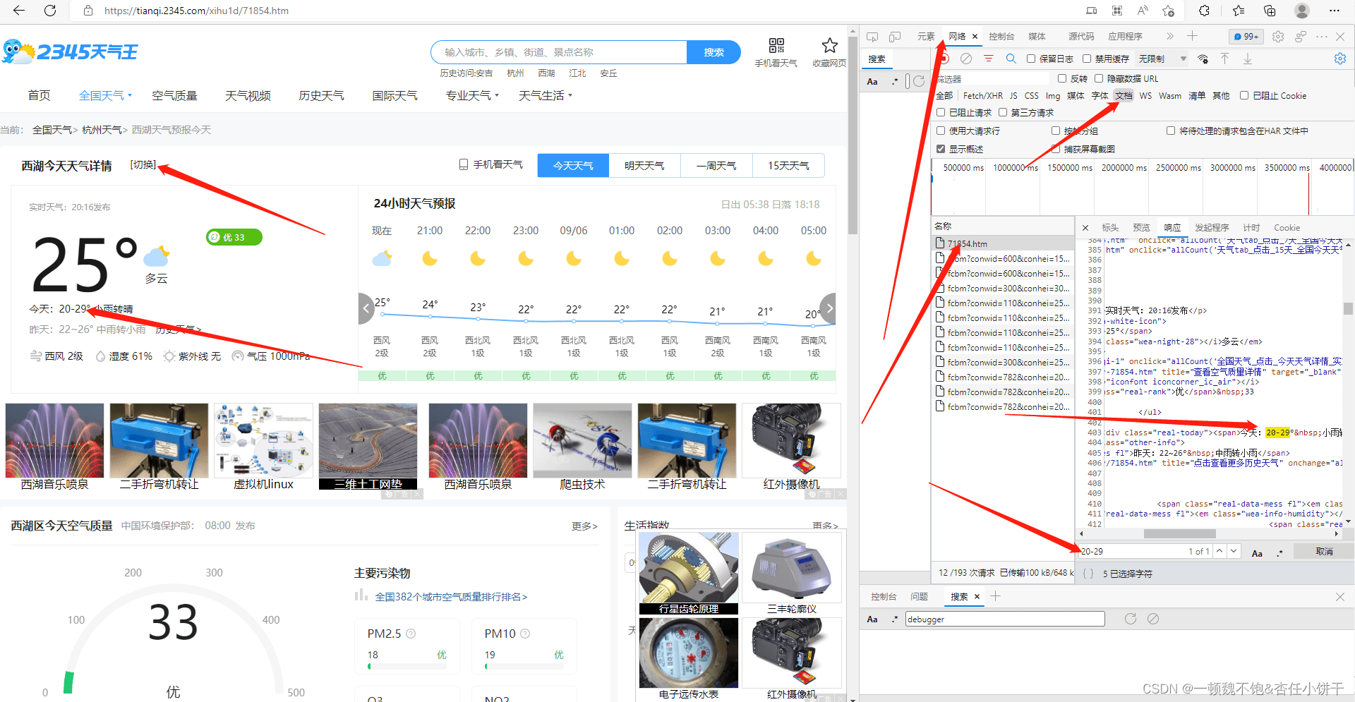Click the webpage vertical scrollbar thumb
The height and width of the screenshot is (702, 1355).
point(853,134)
